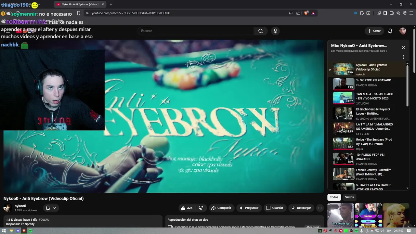
Task: Activate voice search microphone
Action: click(x=275, y=31)
